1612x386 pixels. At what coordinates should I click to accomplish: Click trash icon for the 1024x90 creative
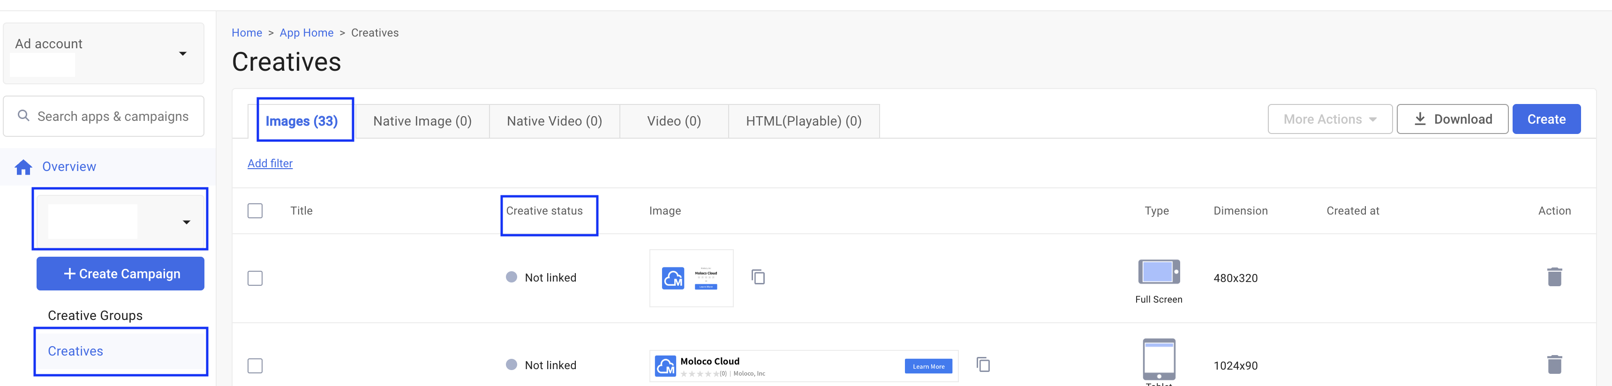pyautogui.click(x=1554, y=365)
